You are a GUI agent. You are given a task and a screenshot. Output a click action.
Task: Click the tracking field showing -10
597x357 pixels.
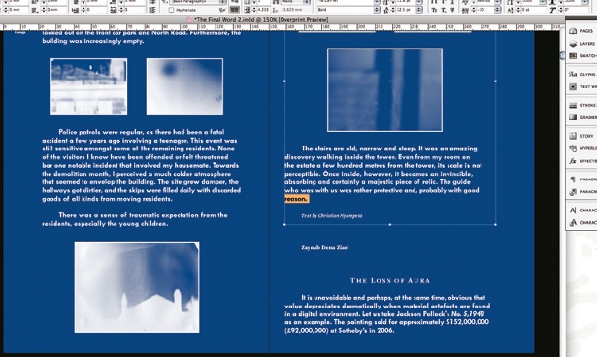click(484, 10)
